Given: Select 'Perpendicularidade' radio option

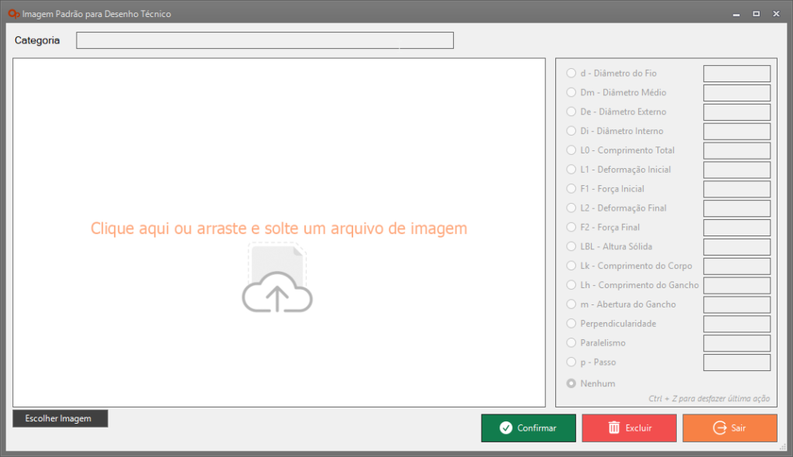Looking at the screenshot, I should pyautogui.click(x=572, y=324).
